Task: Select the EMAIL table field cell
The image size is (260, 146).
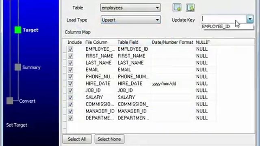Action: pyautogui.click(x=124, y=70)
